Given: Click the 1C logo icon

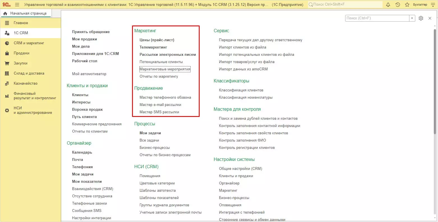Looking at the screenshot, I should coord(6,4).
